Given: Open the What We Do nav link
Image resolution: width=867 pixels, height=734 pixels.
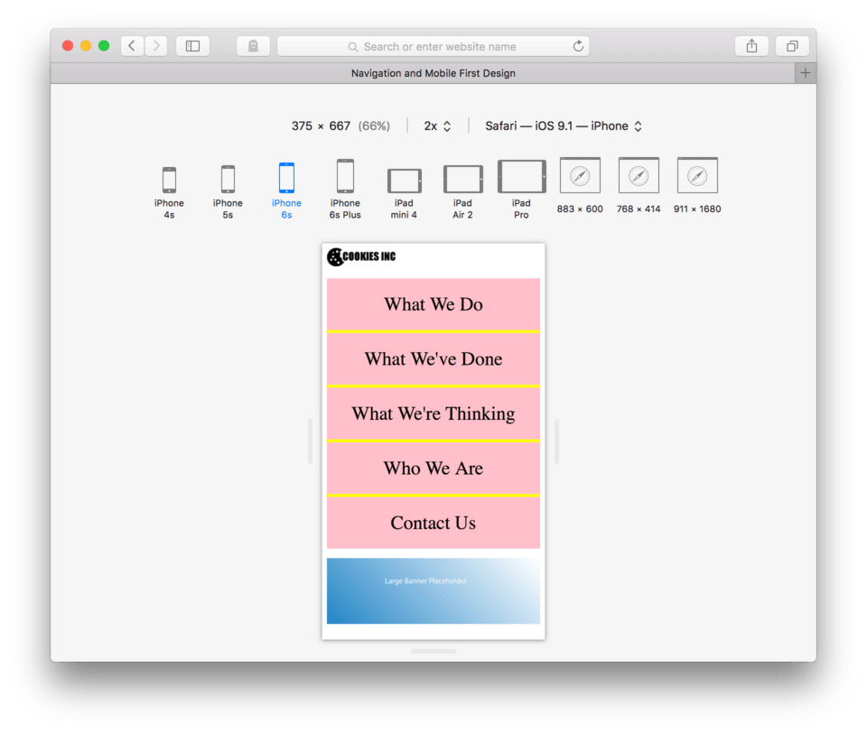Looking at the screenshot, I should 433,304.
